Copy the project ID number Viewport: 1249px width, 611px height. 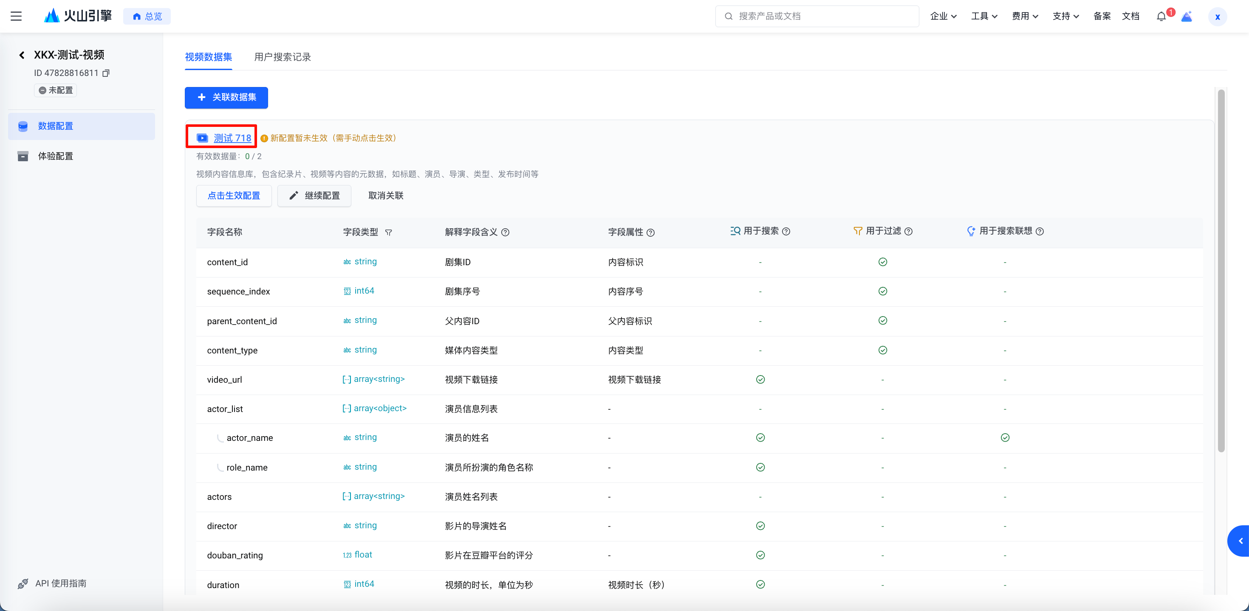[x=106, y=73]
